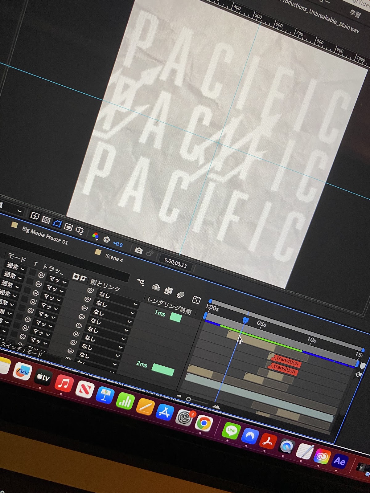Open Creative Cloud from the Dock

click(x=322, y=456)
